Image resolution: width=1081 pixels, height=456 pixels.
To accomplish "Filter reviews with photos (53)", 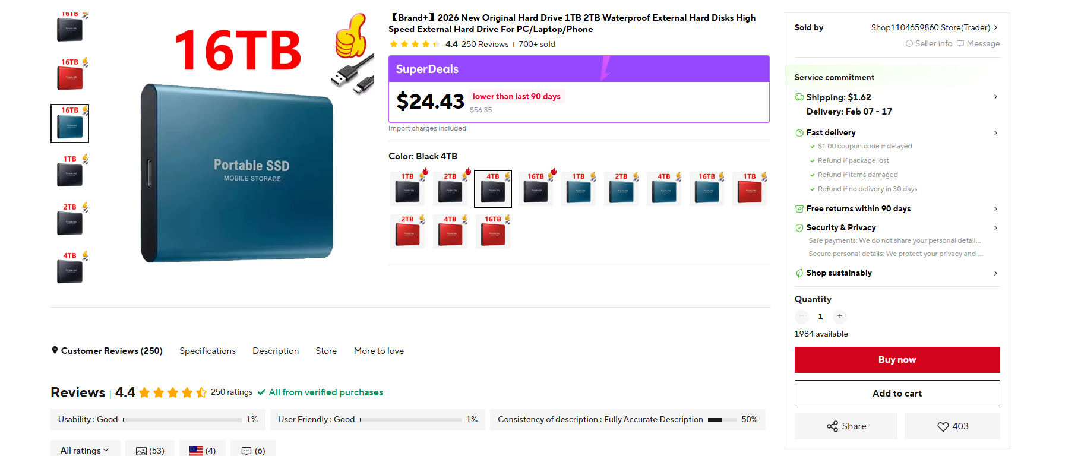I will coord(150,451).
